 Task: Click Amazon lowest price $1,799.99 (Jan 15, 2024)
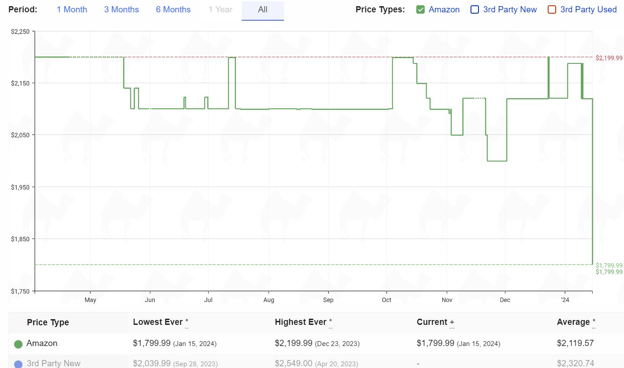coord(175,343)
